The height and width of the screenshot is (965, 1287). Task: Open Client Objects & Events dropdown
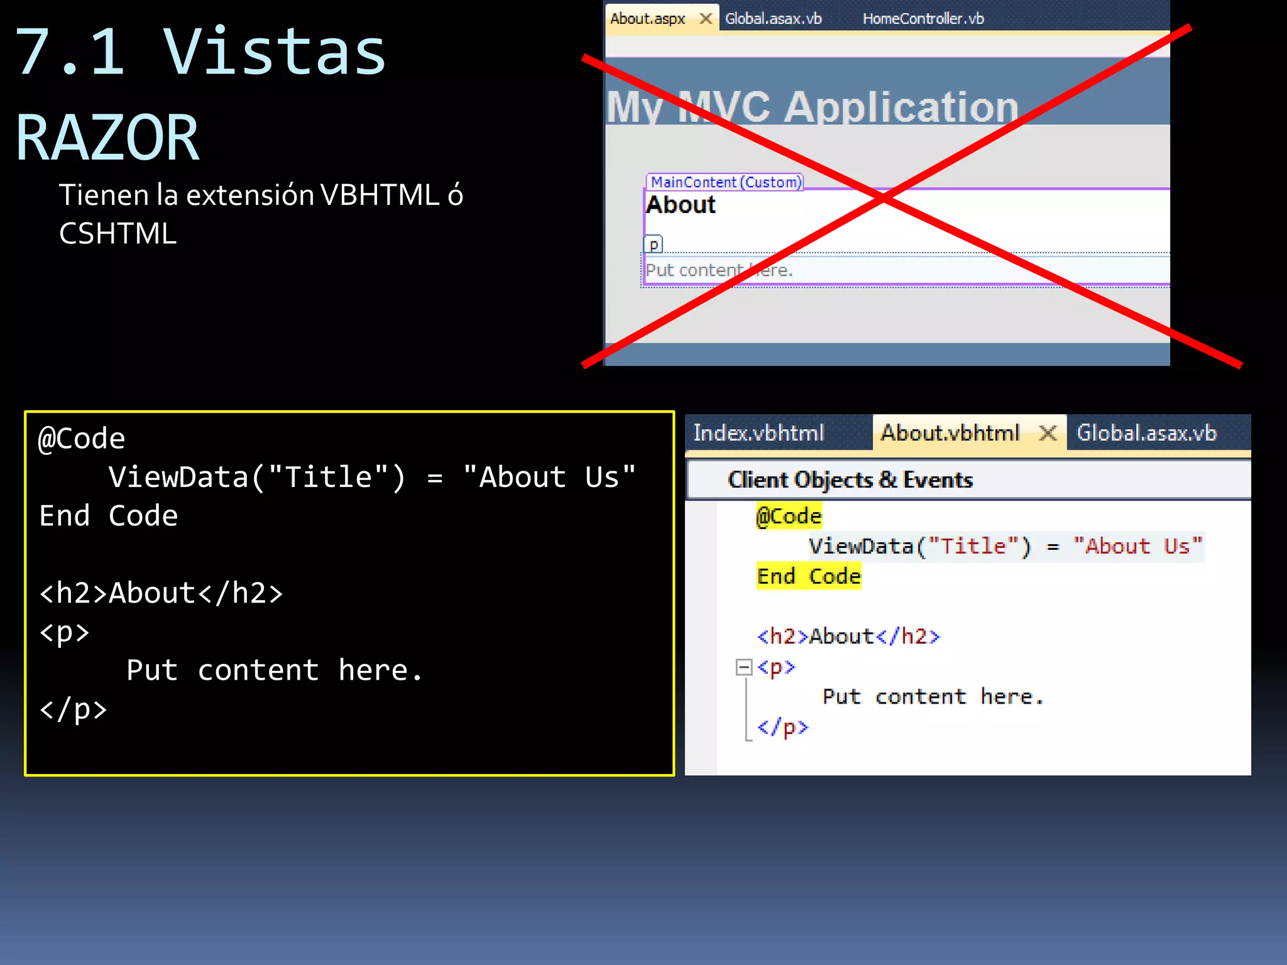[x=850, y=480]
